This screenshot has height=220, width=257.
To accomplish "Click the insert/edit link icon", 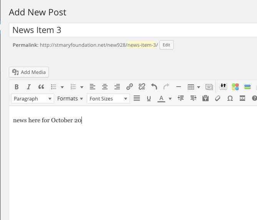I will 130,87.
